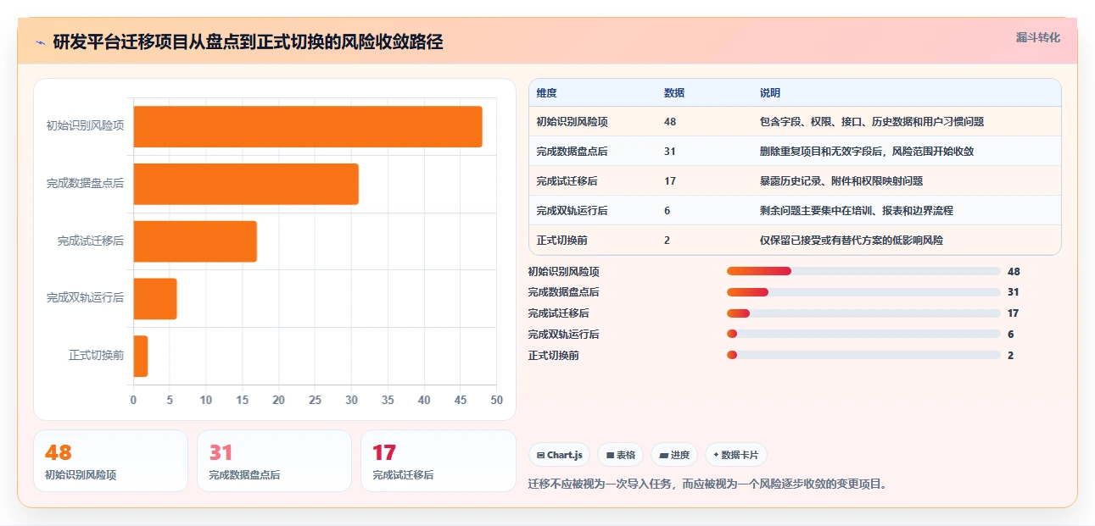Click description 剩余问题主要集中在培训、报表和边界流程
The image size is (1095, 526).
tap(857, 211)
